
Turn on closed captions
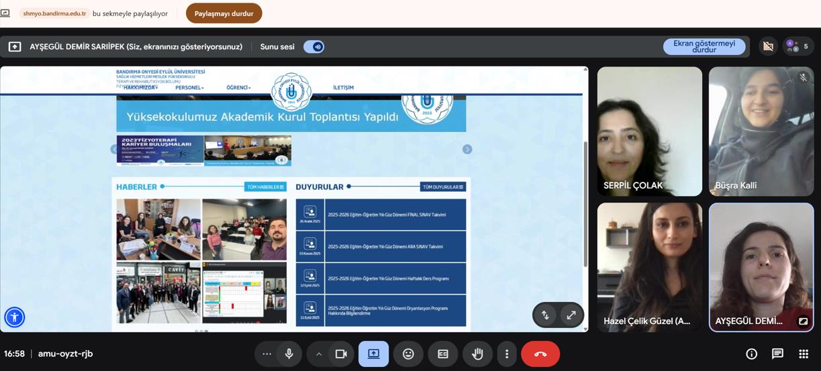click(x=443, y=354)
